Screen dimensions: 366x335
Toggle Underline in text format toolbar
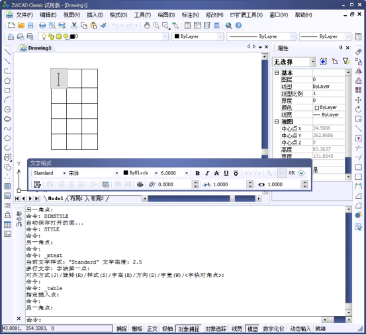[x=226, y=173]
